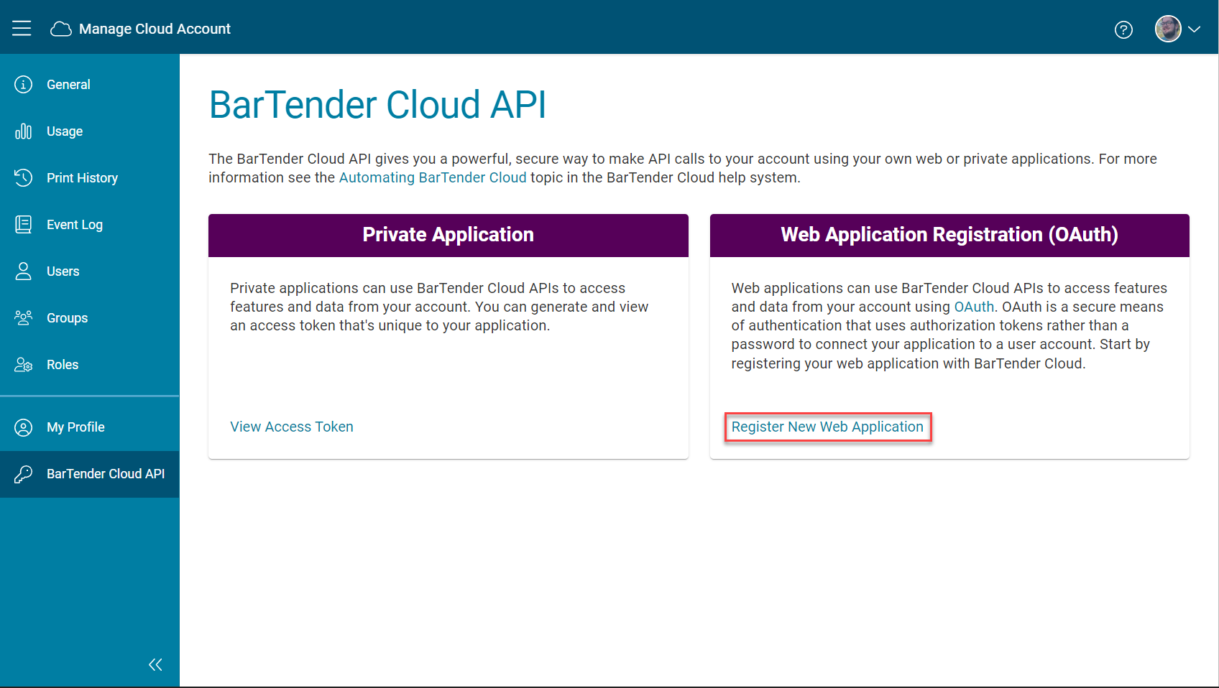Click the BarTender Cloud API key icon
This screenshot has height=688, width=1219.
pos(23,474)
